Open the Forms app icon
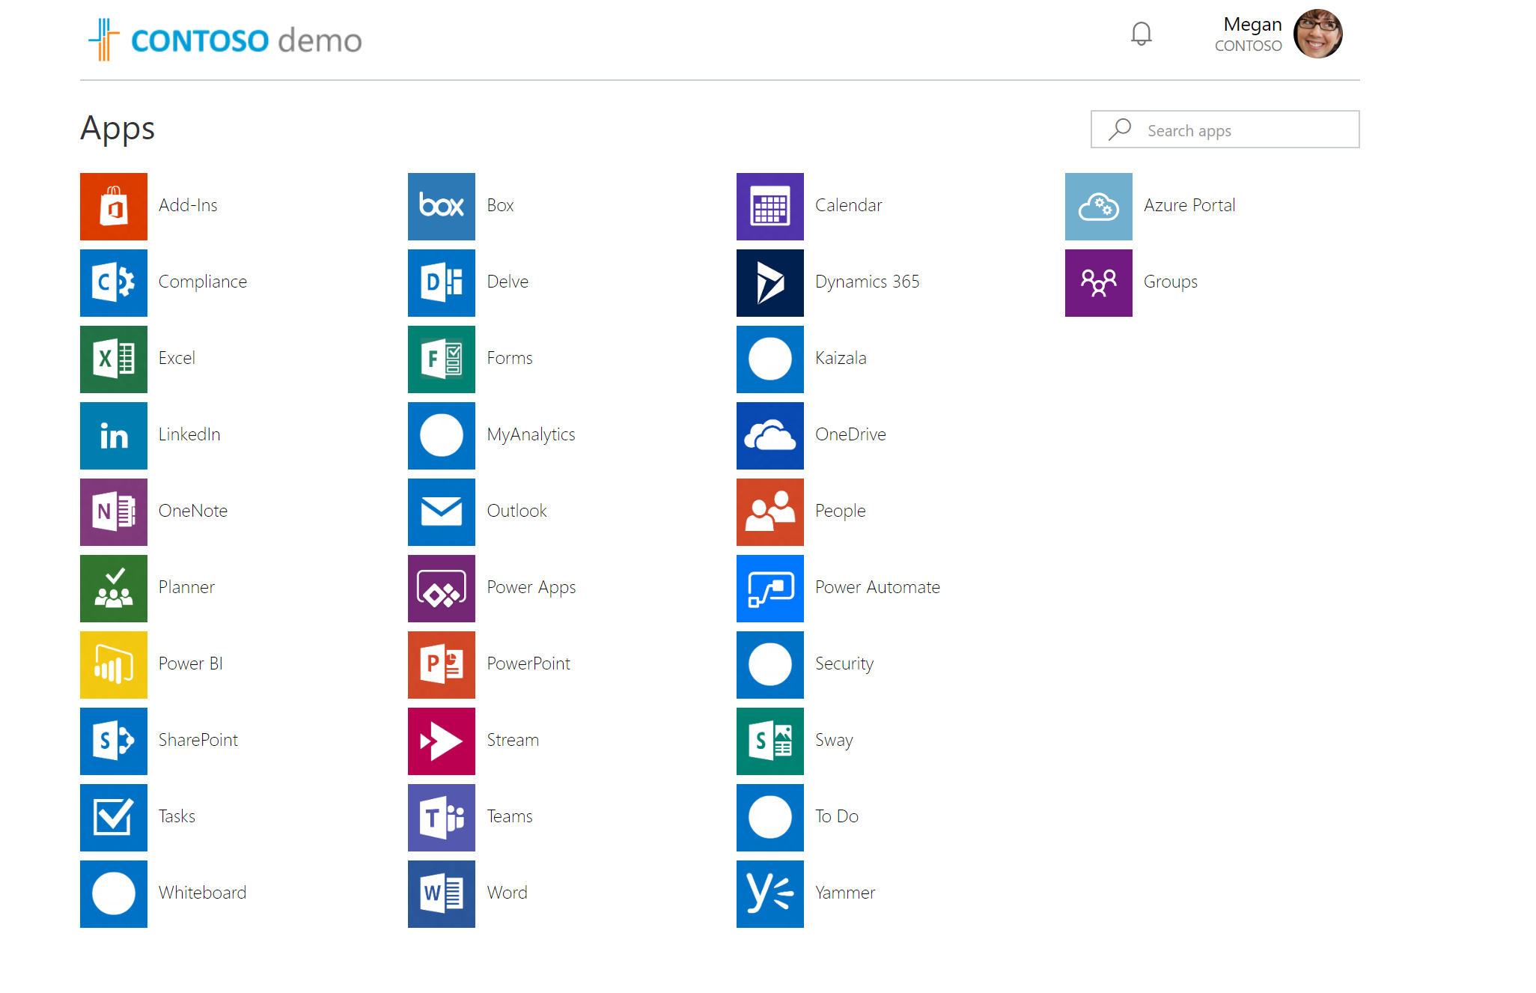 [442, 359]
